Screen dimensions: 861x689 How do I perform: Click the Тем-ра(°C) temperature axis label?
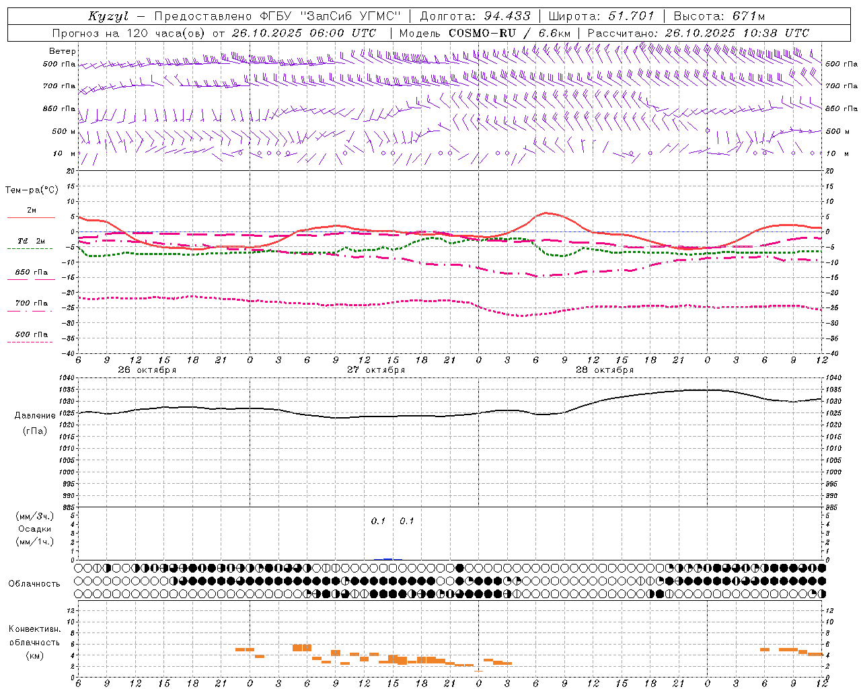32,190
